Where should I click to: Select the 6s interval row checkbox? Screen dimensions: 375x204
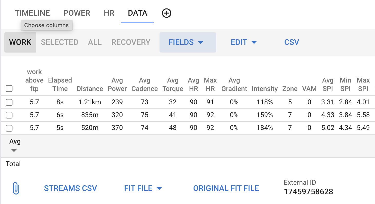tap(9, 115)
